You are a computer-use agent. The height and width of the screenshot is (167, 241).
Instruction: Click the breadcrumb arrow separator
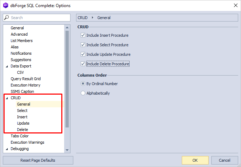(92, 18)
